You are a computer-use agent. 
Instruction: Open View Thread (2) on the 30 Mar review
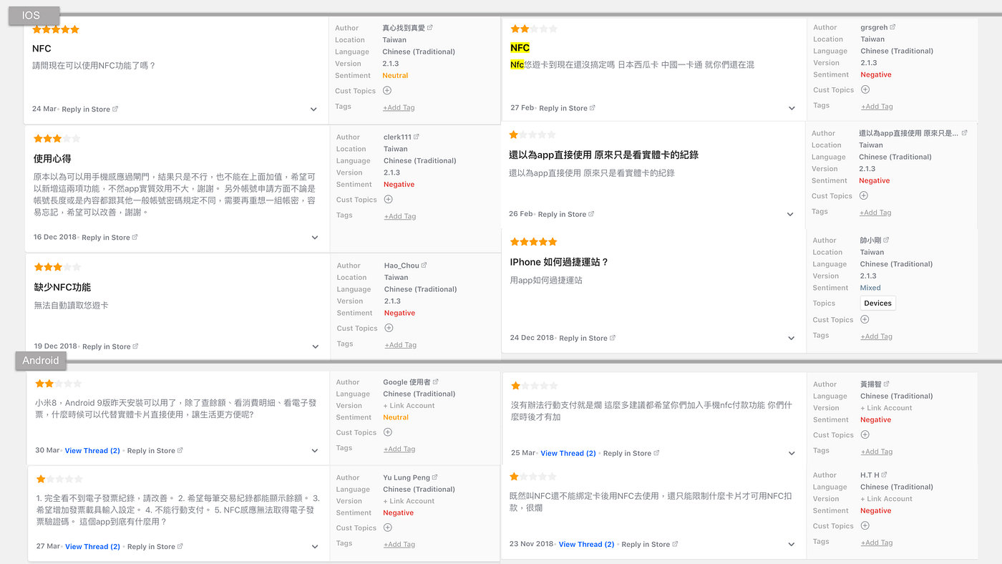pyautogui.click(x=92, y=450)
